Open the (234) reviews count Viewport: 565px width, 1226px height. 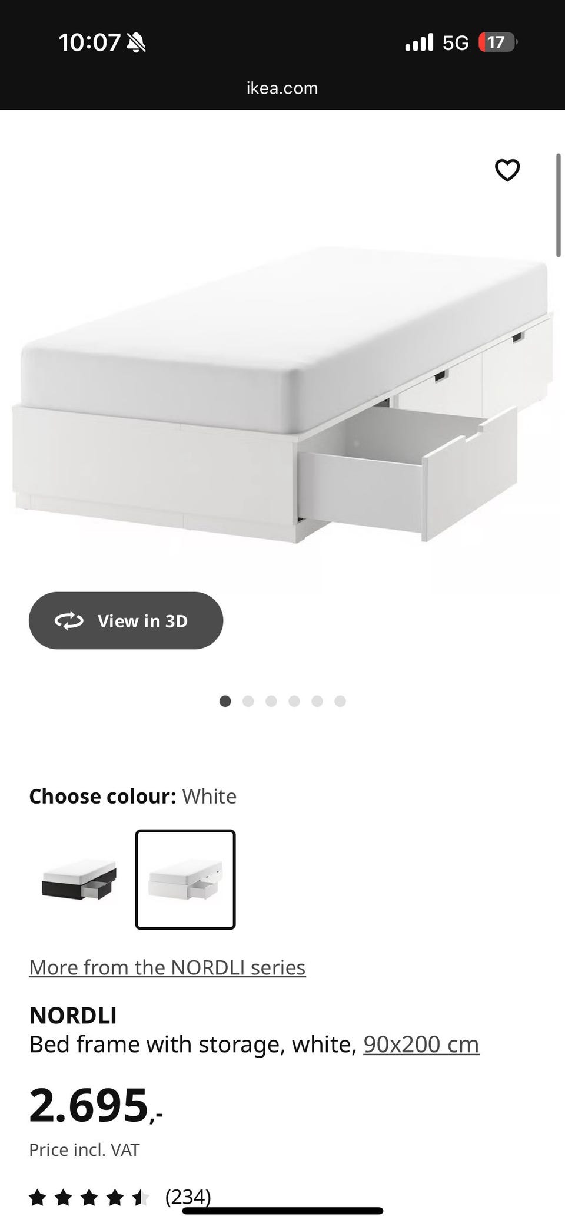click(x=188, y=1197)
